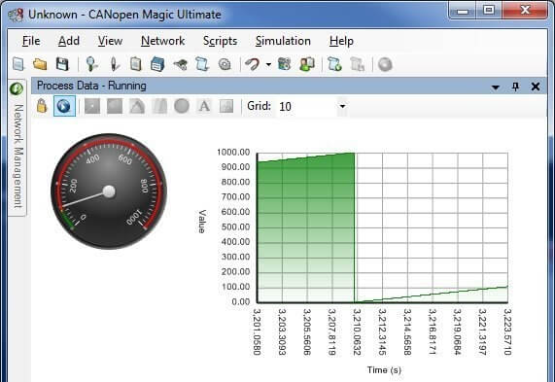The width and height of the screenshot is (555, 382).
Task: Click the graduation cap toolbar icon
Action: click(180, 64)
